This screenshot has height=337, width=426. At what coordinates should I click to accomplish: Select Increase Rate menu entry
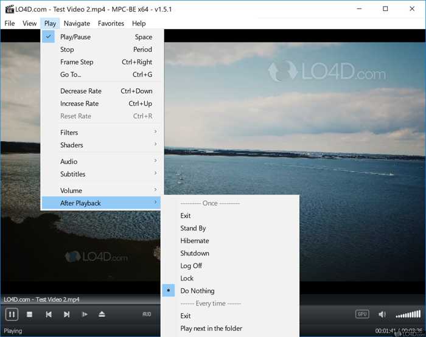(102, 103)
